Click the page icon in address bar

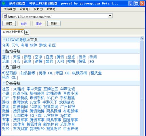click(x=5, y=16)
